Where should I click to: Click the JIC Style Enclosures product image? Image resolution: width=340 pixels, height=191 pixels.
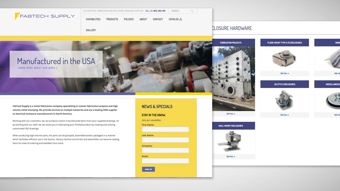[284, 100]
